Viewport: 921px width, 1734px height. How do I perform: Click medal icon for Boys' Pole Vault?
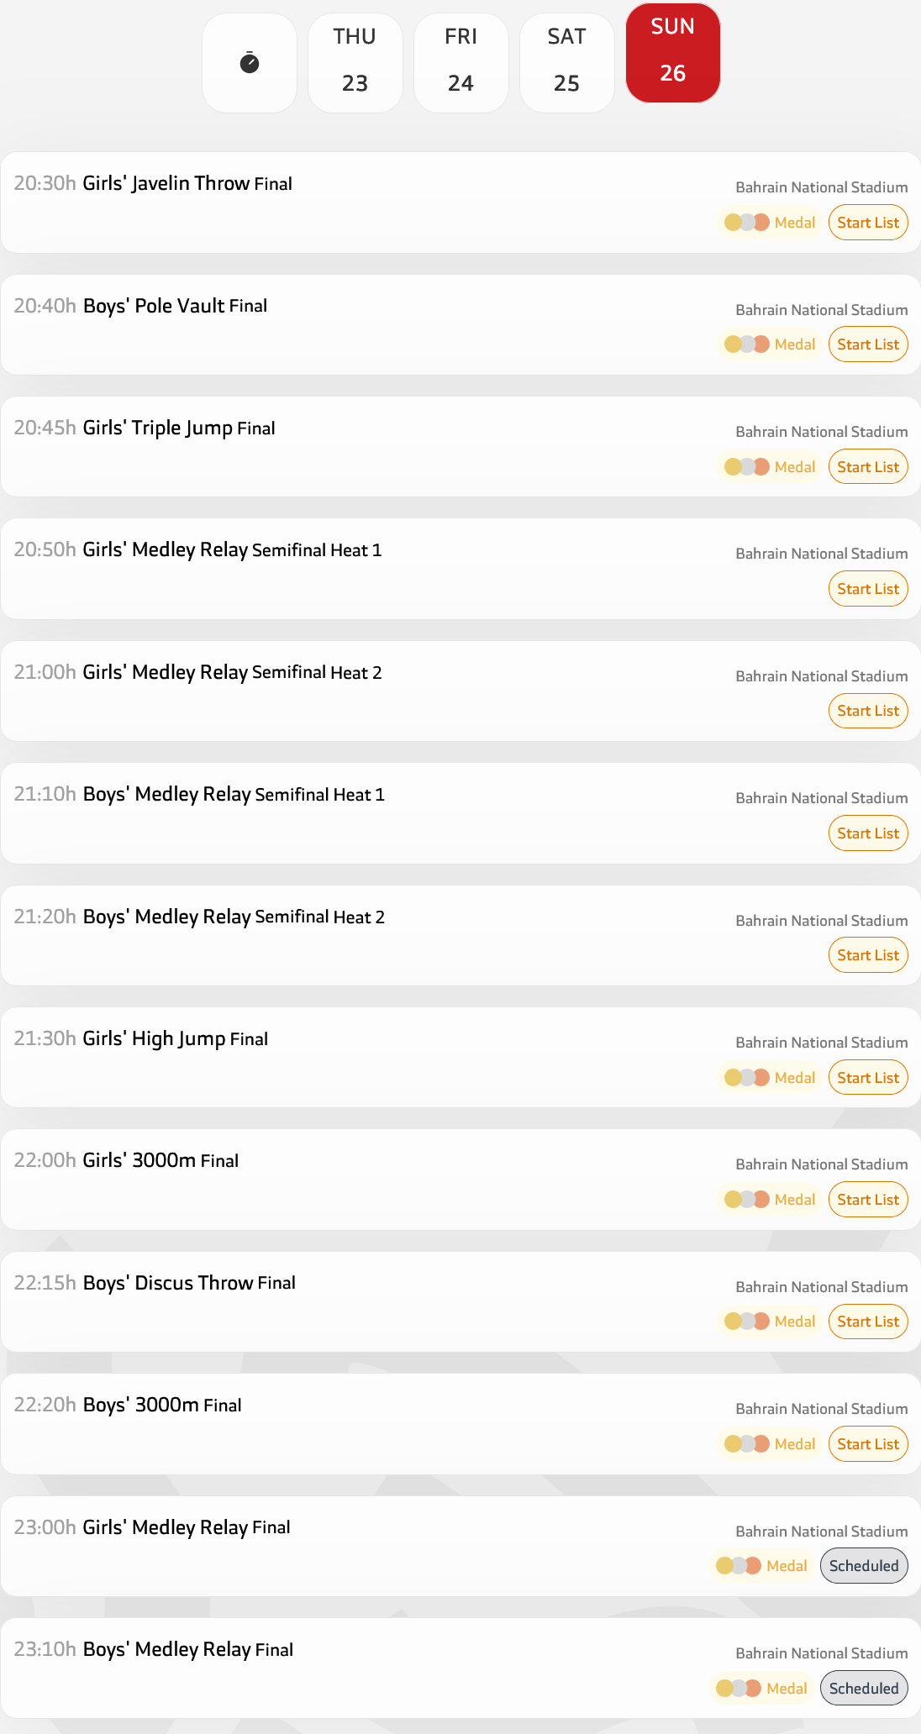pyautogui.click(x=770, y=344)
